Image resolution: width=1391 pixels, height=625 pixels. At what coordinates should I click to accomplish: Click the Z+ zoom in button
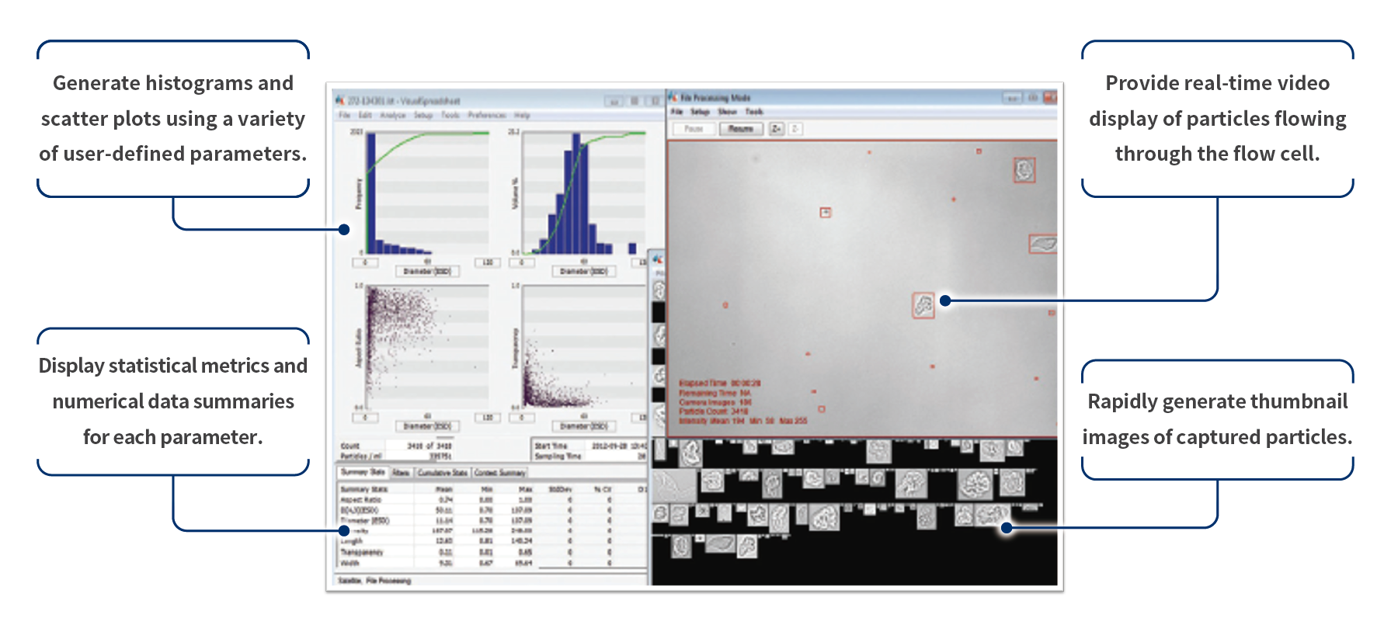(776, 129)
